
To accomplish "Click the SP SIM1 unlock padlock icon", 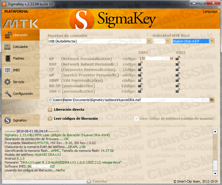I will point(140,74).
